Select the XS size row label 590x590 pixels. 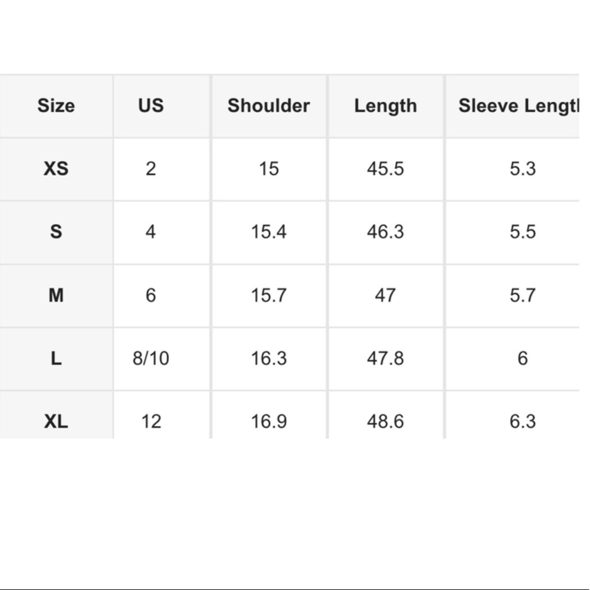point(56,169)
